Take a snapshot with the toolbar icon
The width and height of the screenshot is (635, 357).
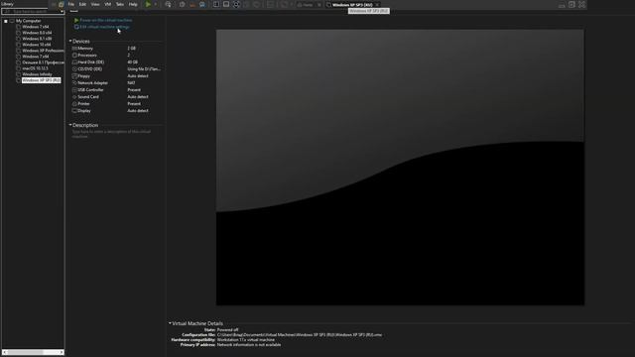pos(183,4)
